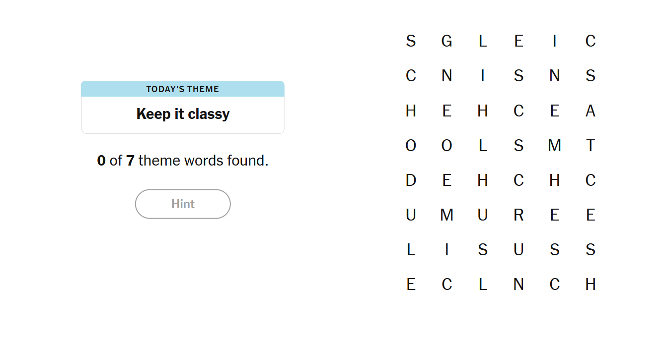Screen dimensions: 663x340
Task: Select the L between O and S
Action: pos(482,145)
